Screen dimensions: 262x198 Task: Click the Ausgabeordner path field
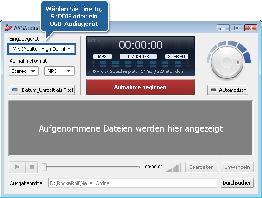pyautogui.click(x=133, y=183)
